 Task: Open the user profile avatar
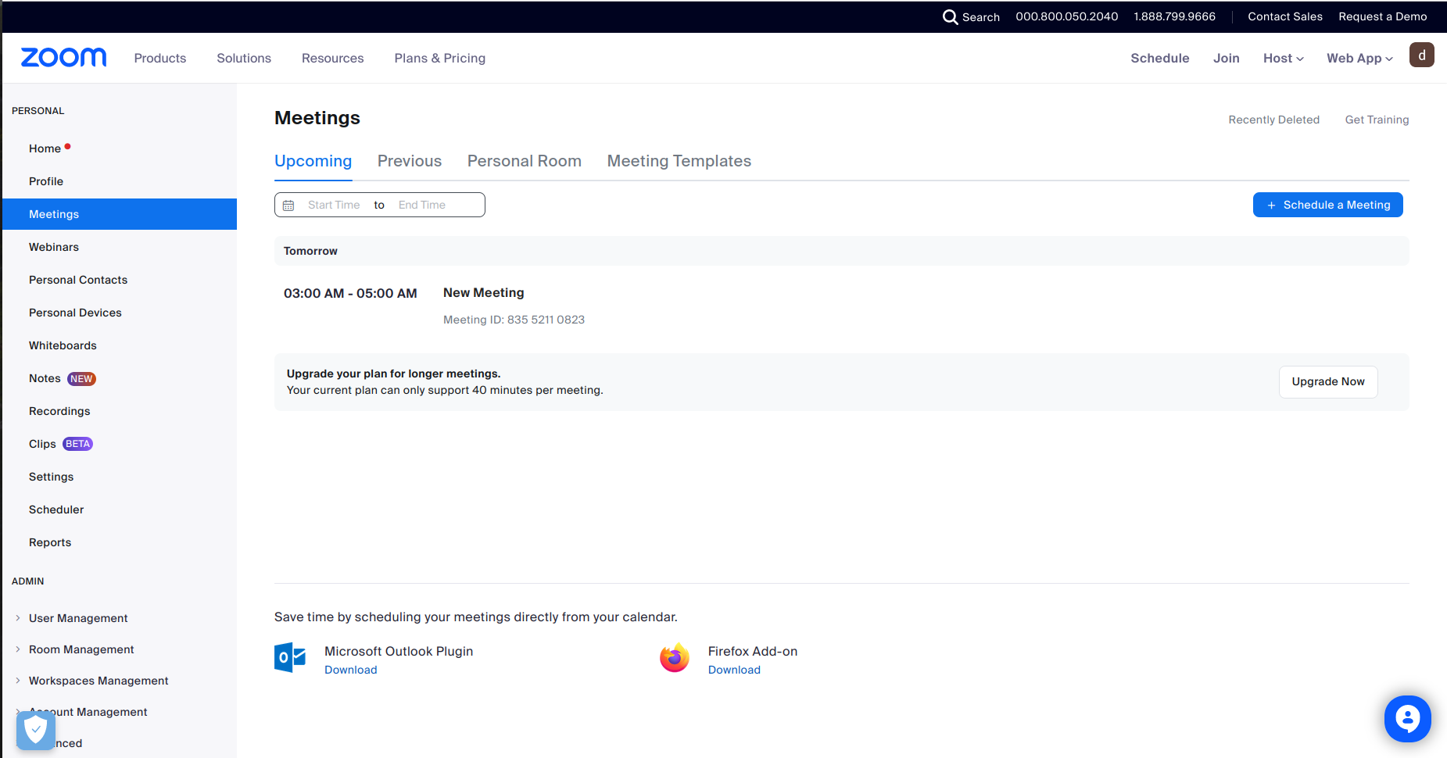[x=1421, y=55]
